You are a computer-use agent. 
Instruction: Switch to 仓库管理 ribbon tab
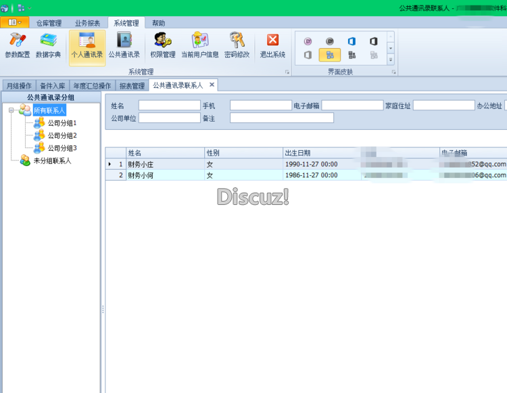49,23
